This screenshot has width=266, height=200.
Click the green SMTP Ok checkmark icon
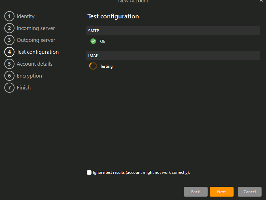coord(93,41)
